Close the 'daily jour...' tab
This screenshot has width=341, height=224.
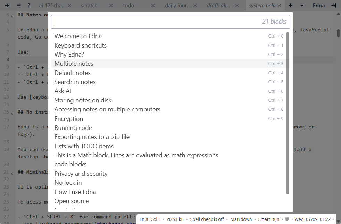pyautogui.click(x=195, y=6)
